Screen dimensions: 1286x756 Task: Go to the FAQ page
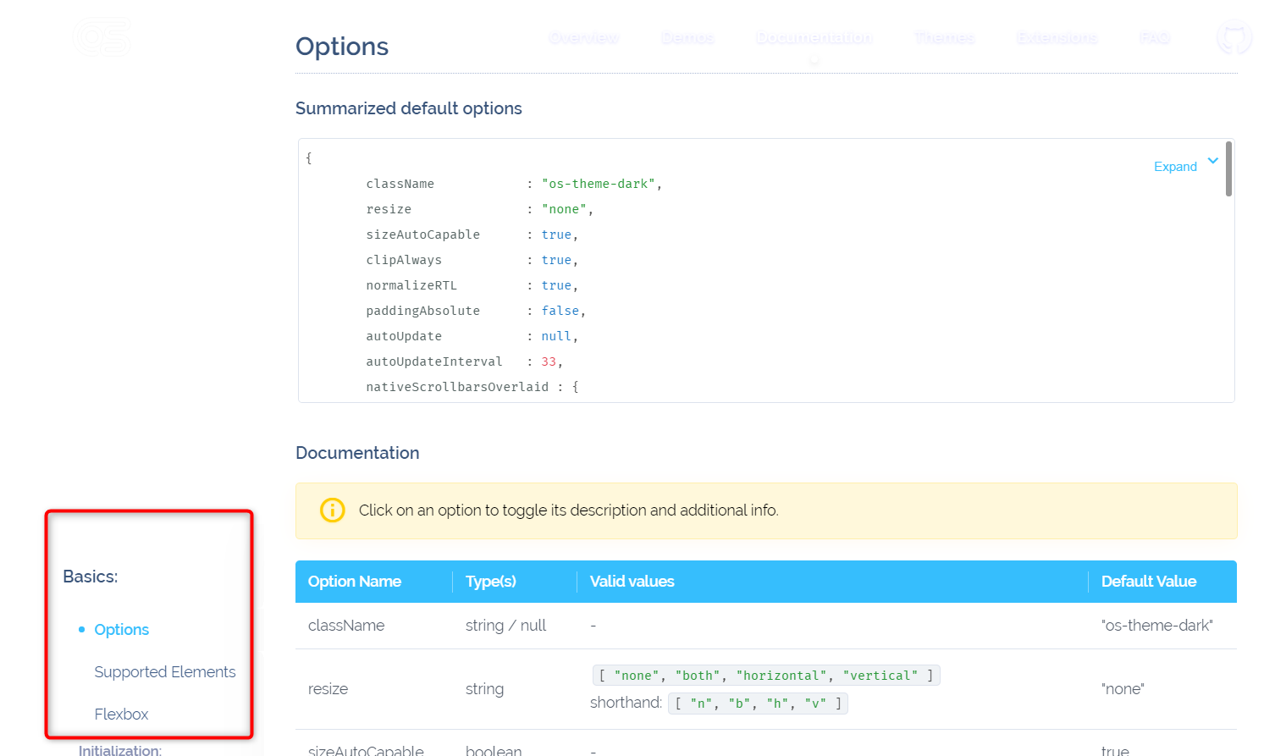click(x=1154, y=37)
